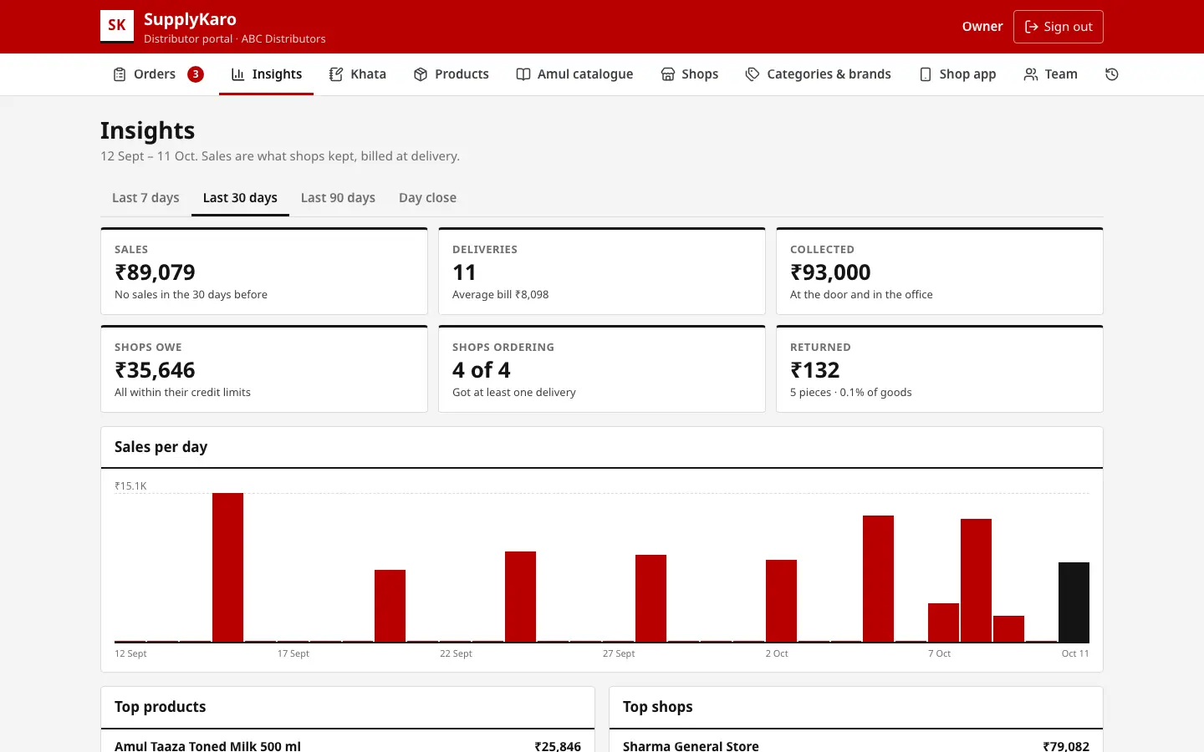Click the SK SupplyKaro logo
This screenshot has height=752, width=1204.
coord(117,26)
